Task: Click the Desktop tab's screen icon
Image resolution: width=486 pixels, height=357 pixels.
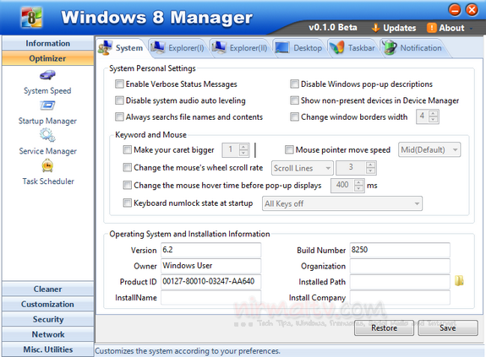Action: [x=281, y=47]
